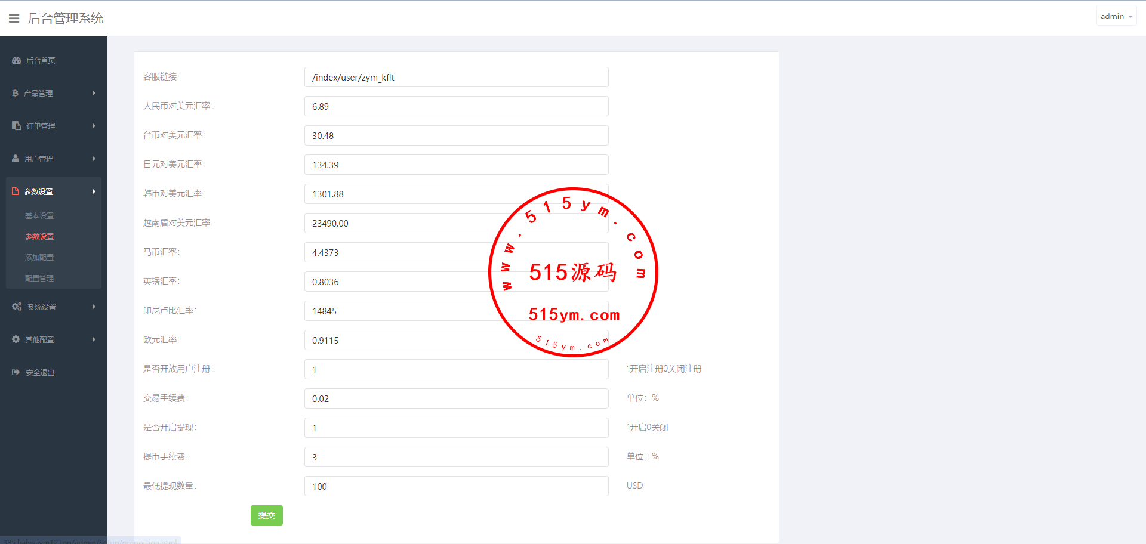Open the 基本设置 submenu item

click(x=39, y=216)
